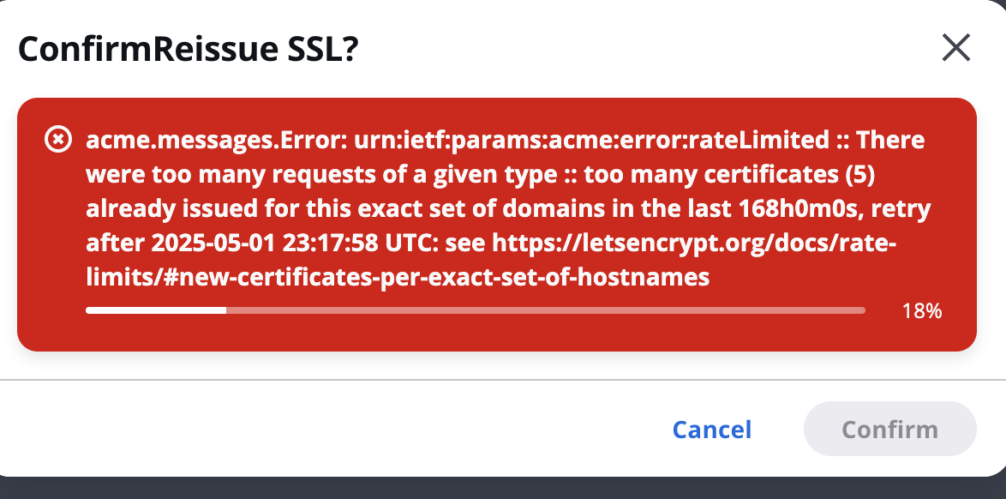Click the acme.messages.Error text

click(217, 140)
